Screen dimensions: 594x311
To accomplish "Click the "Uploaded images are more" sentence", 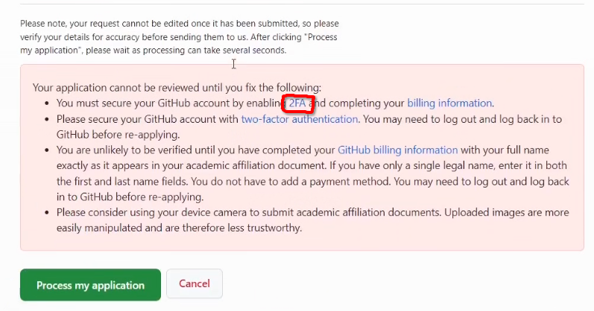I will 507,212.
